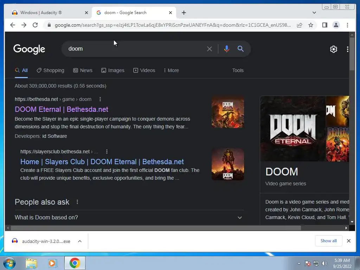The image size is (360, 270).
Task: View site security lock info
Action: (x=49, y=25)
